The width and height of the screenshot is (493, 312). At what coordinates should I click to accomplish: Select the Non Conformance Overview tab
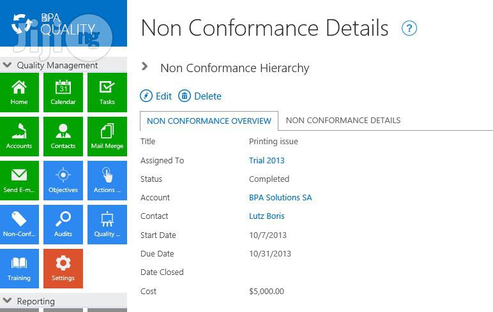[x=209, y=121]
